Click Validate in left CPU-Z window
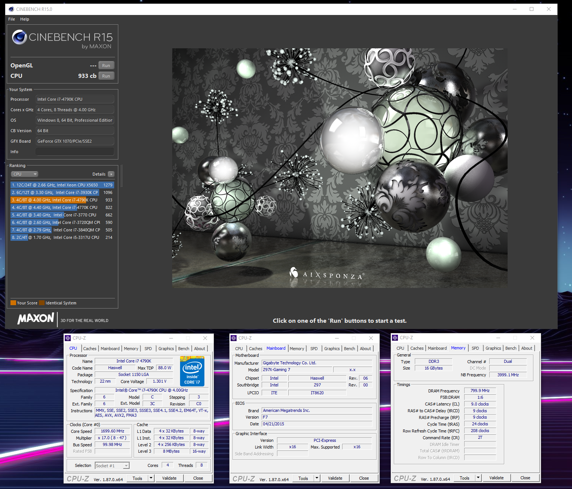This screenshot has height=489, width=572. click(x=169, y=478)
